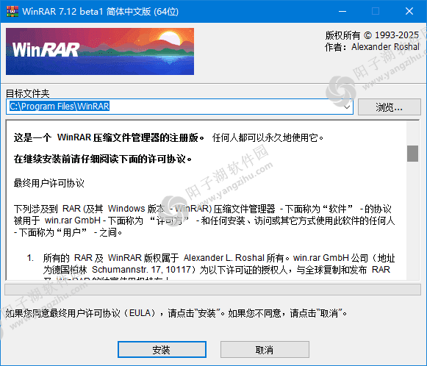Close the WinRAR installer window
The image size is (427, 366).
click(409, 12)
